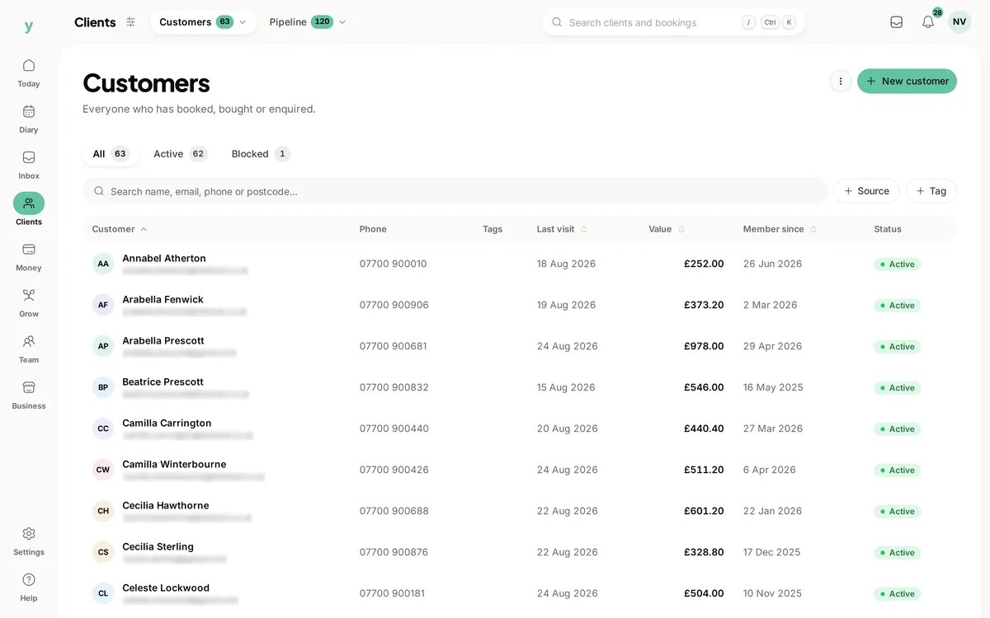Click the value £978.00

[704, 346]
